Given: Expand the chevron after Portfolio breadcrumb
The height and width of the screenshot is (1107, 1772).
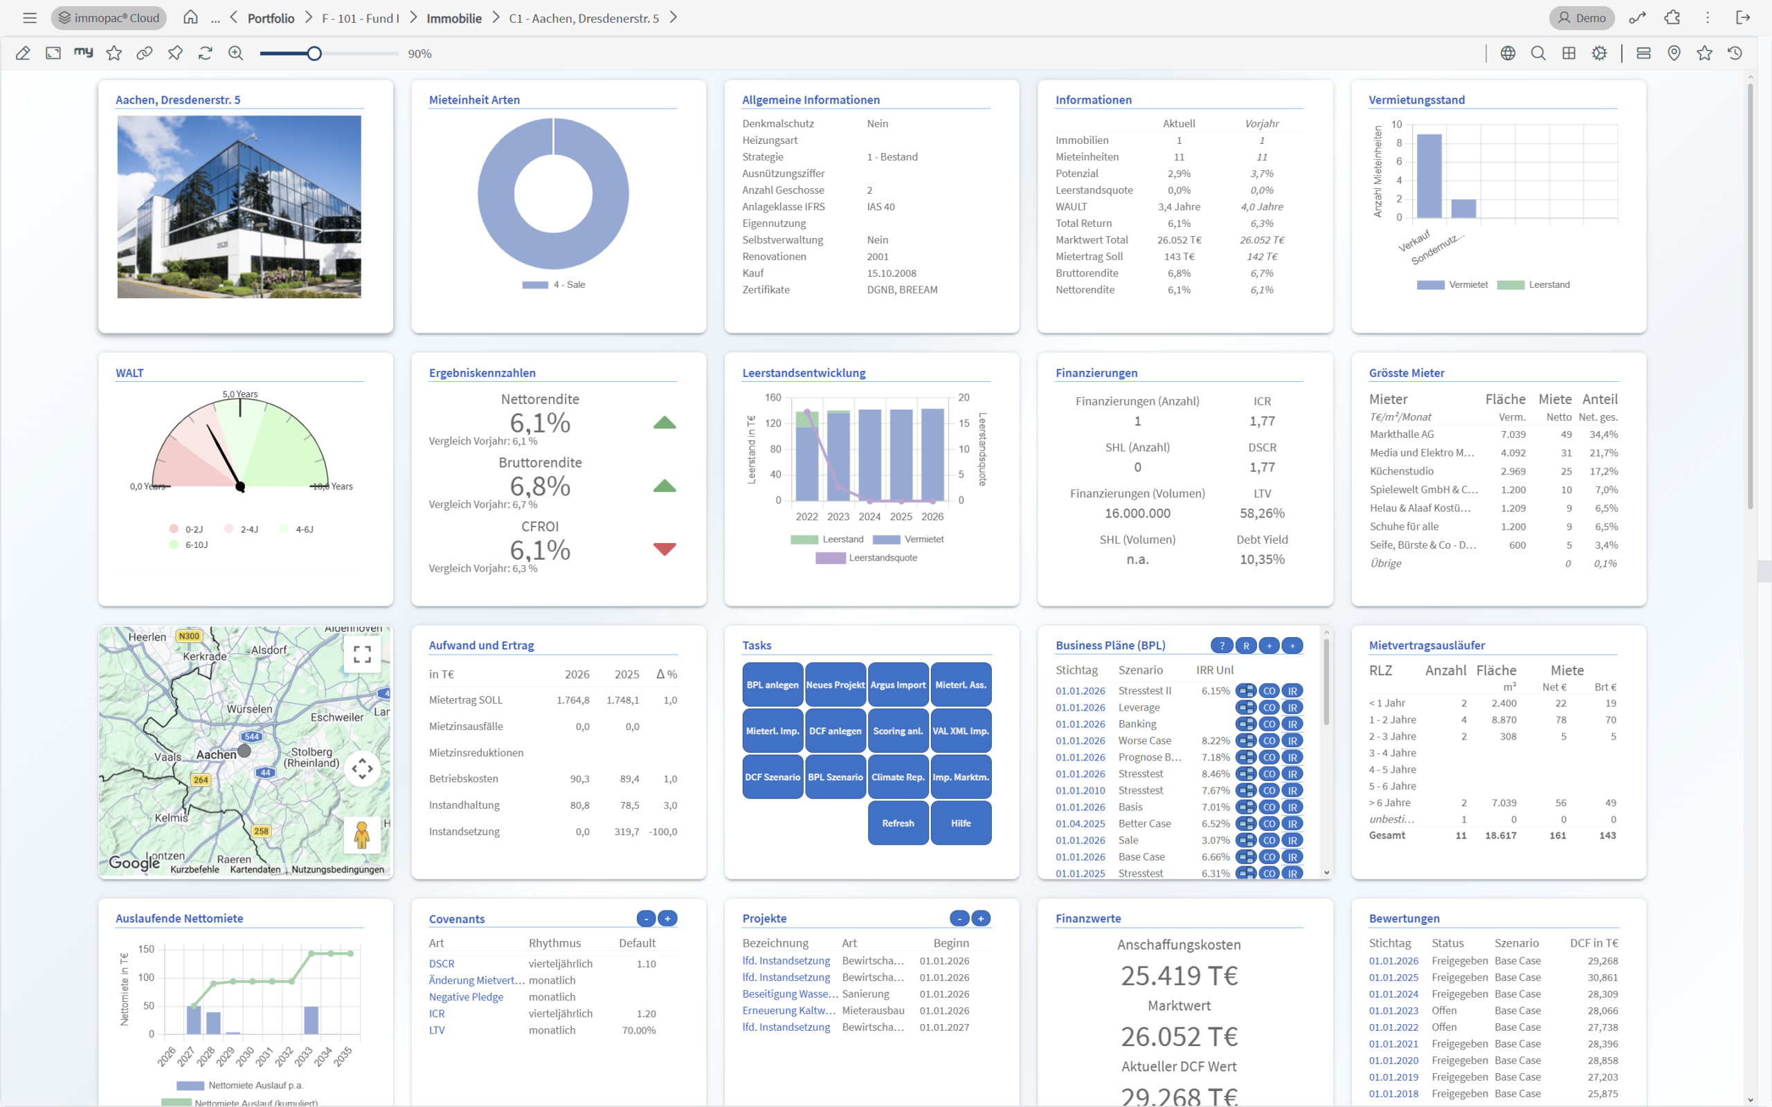Looking at the screenshot, I should click(308, 17).
